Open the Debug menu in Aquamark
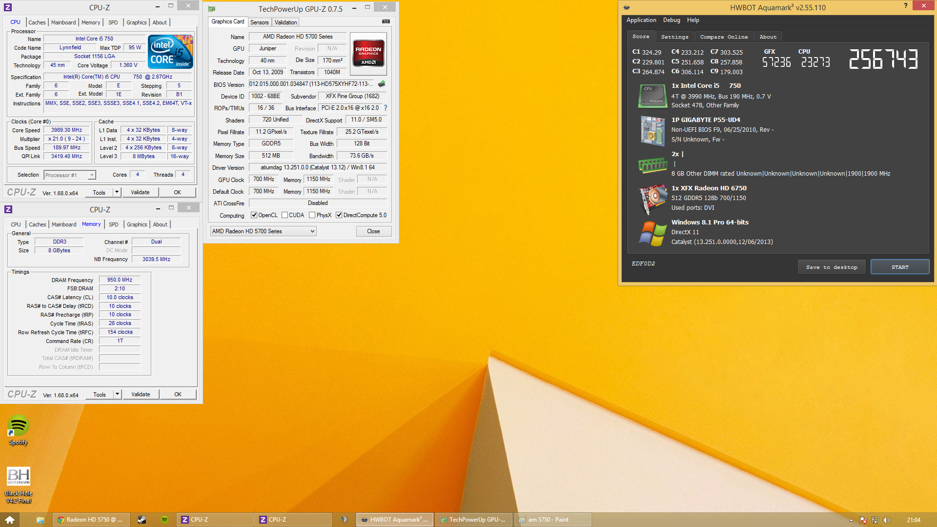937x527 pixels. click(x=672, y=20)
